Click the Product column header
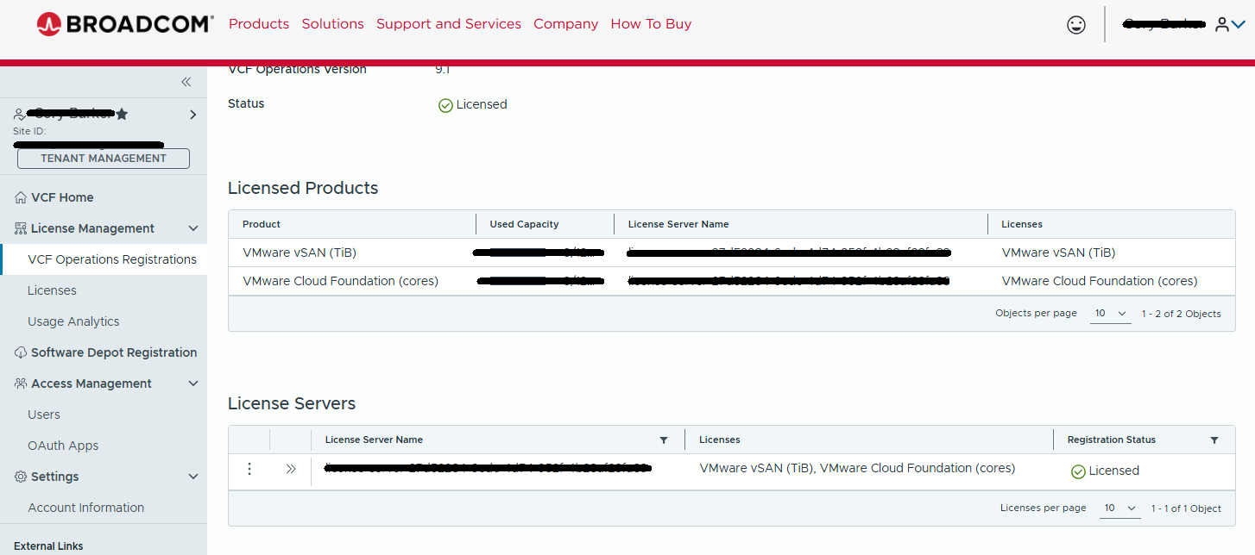The width and height of the screenshot is (1255, 555). coord(262,224)
